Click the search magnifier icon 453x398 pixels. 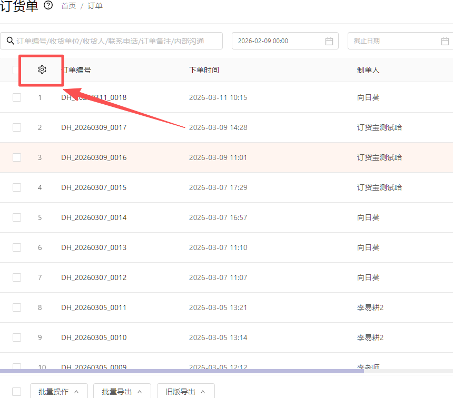point(11,41)
